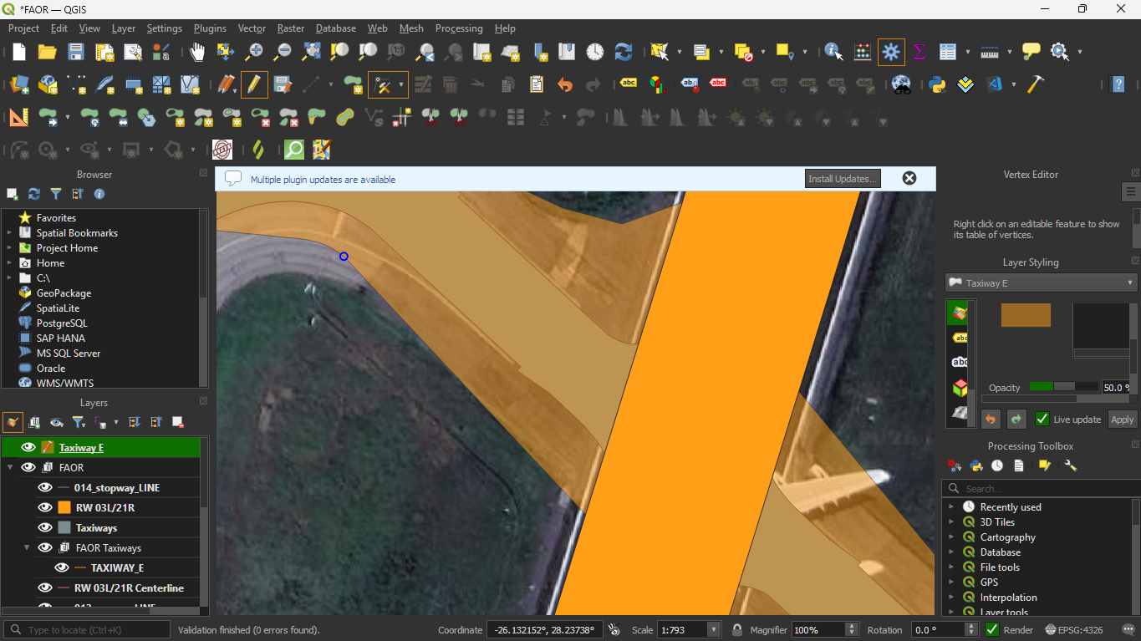Open the Python Console icon
Viewport: 1141px width, 641px height.
click(x=937, y=84)
